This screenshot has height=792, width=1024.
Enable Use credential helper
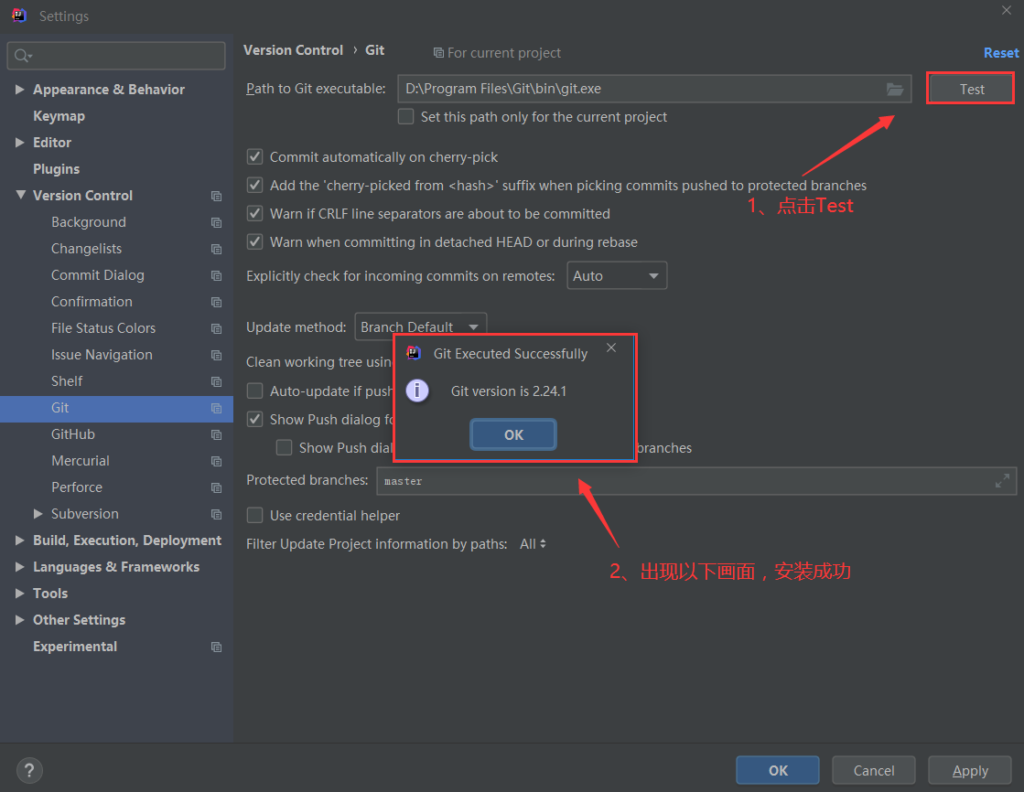click(x=254, y=515)
